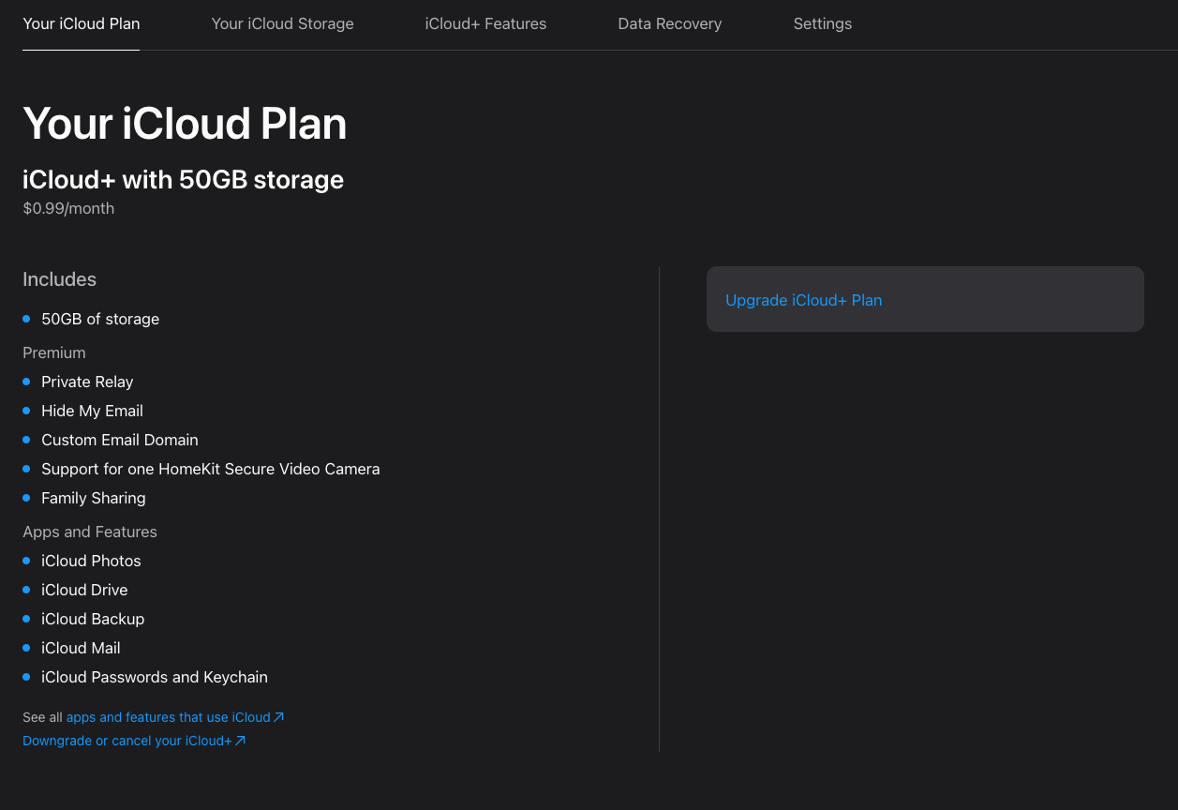Viewport: 1178px width, 810px height.
Task: Open the Your iCloud Plan tab
Action: pyautogui.click(x=81, y=23)
